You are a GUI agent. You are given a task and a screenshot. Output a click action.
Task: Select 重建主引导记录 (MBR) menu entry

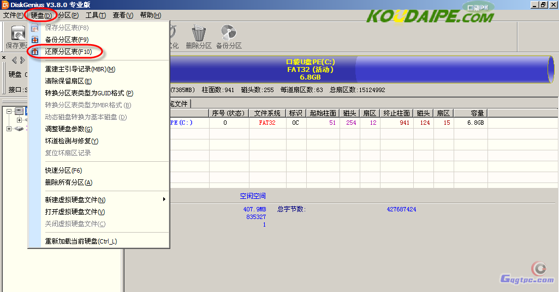point(80,69)
